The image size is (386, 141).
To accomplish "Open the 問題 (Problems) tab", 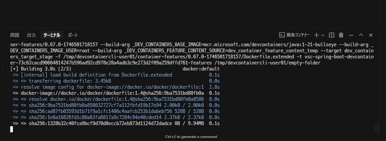I will [15, 35].
